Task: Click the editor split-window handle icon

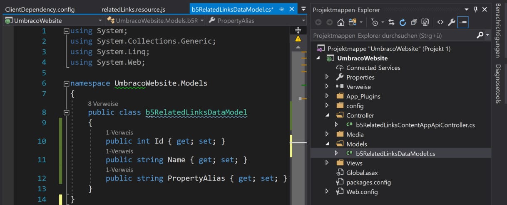Action: point(298,30)
